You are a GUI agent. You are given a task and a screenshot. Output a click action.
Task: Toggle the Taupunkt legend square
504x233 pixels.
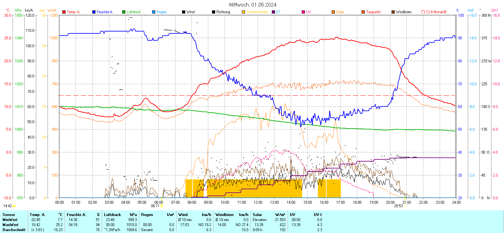[363, 12]
